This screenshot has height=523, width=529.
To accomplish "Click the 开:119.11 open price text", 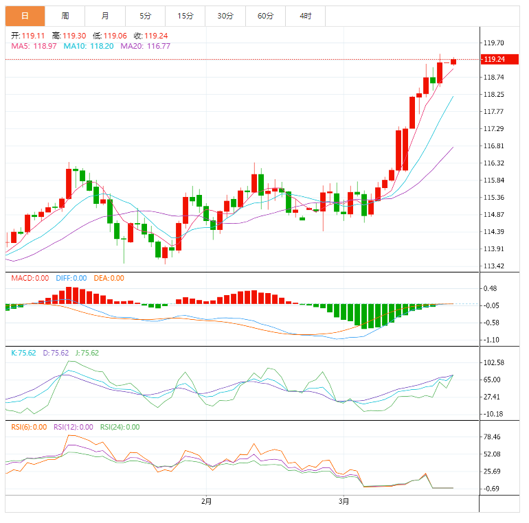I will [28, 36].
